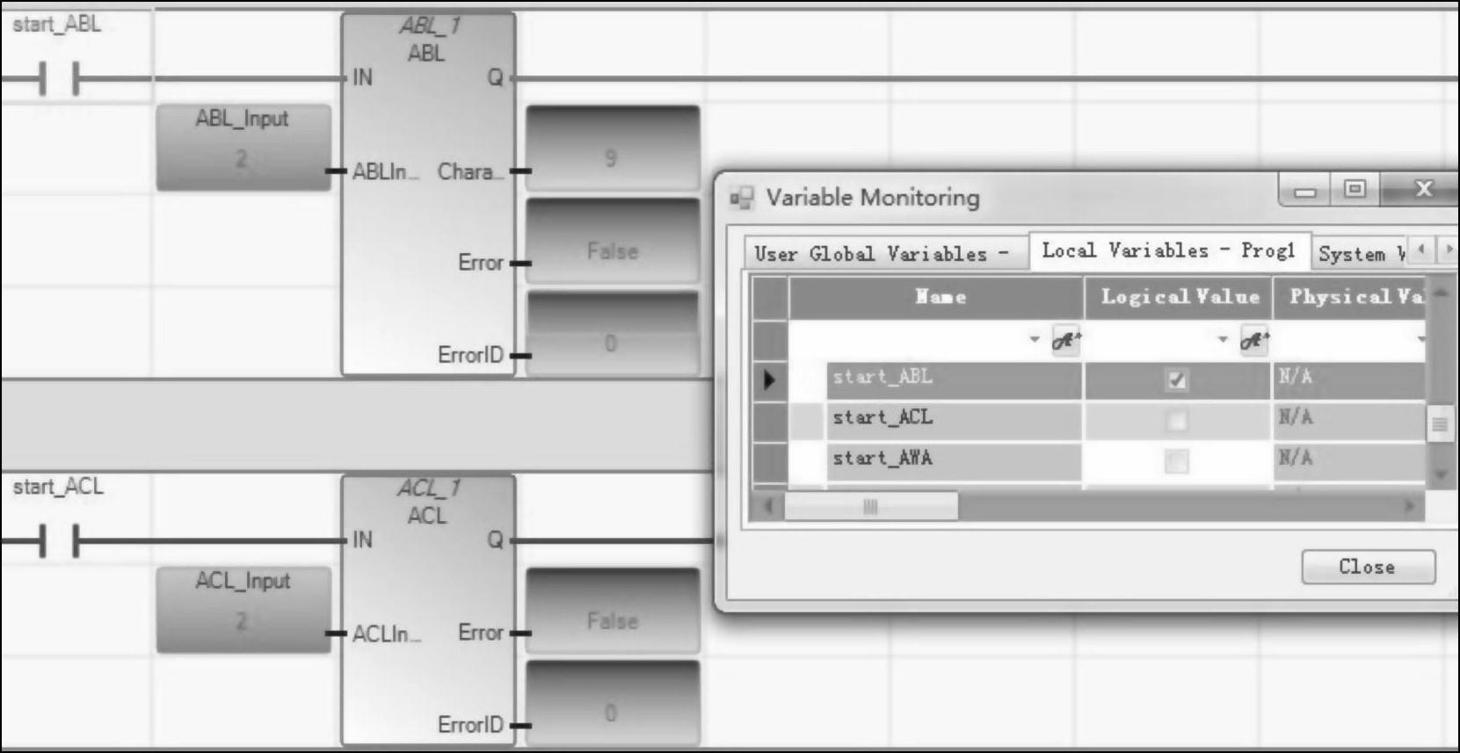The height and width of the screenshot is (753, 1460).
Task: Maximize the Variable Monitoring window
Action: tap(1355, 189)
